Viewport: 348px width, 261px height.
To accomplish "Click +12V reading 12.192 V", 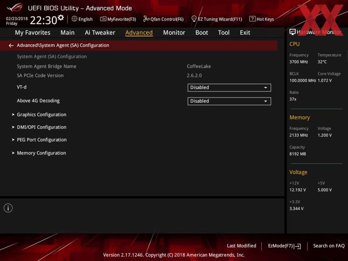I will [298, 190].
